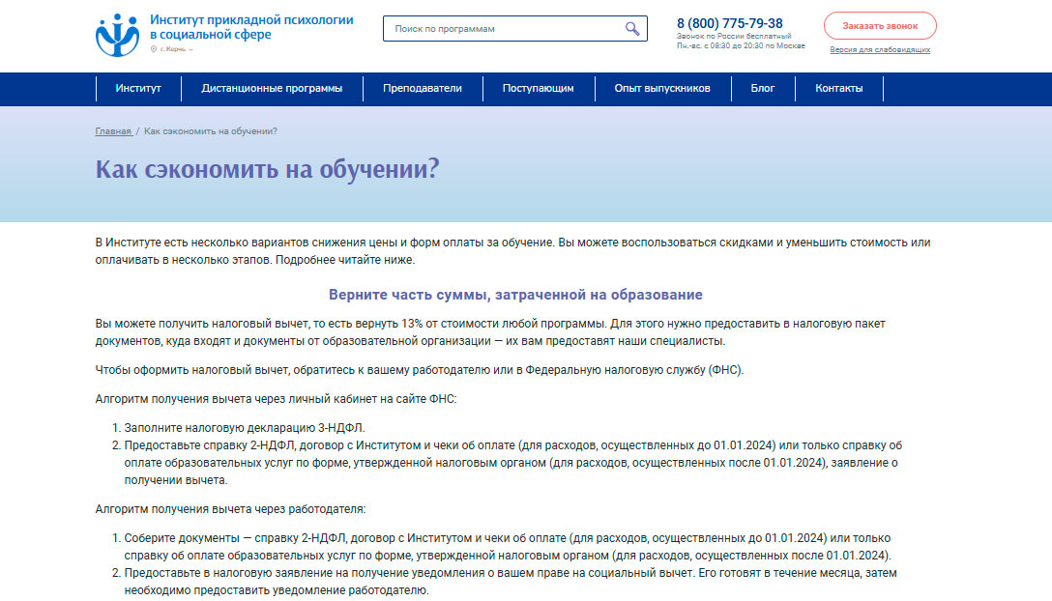This screenshot has width=1052, height=601.
Task: Go to the Преподаватели menu item
Action: coord(422,89)
